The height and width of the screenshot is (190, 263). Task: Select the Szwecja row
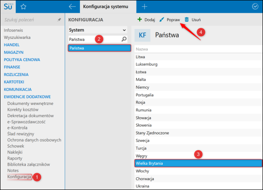pos(198,141)
